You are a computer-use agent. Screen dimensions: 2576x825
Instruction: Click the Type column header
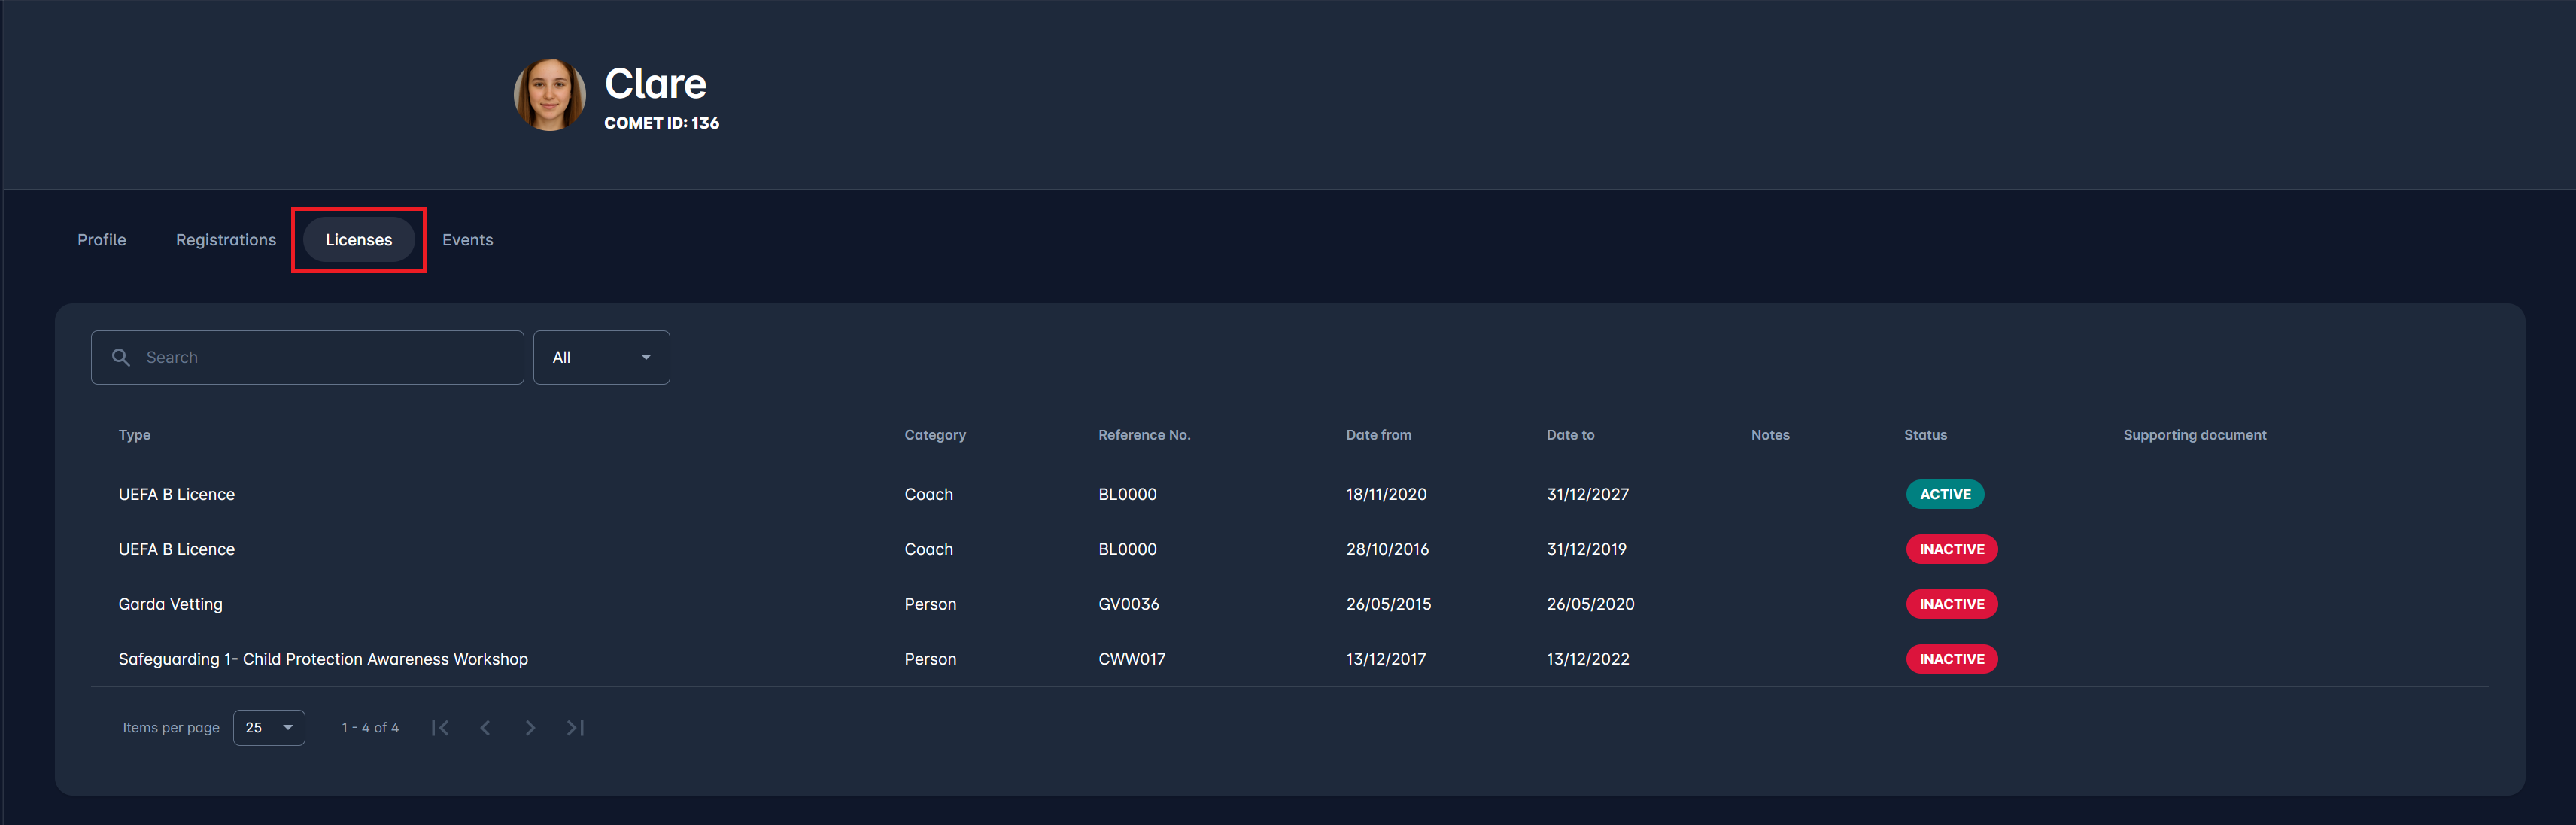pos(135,435)
